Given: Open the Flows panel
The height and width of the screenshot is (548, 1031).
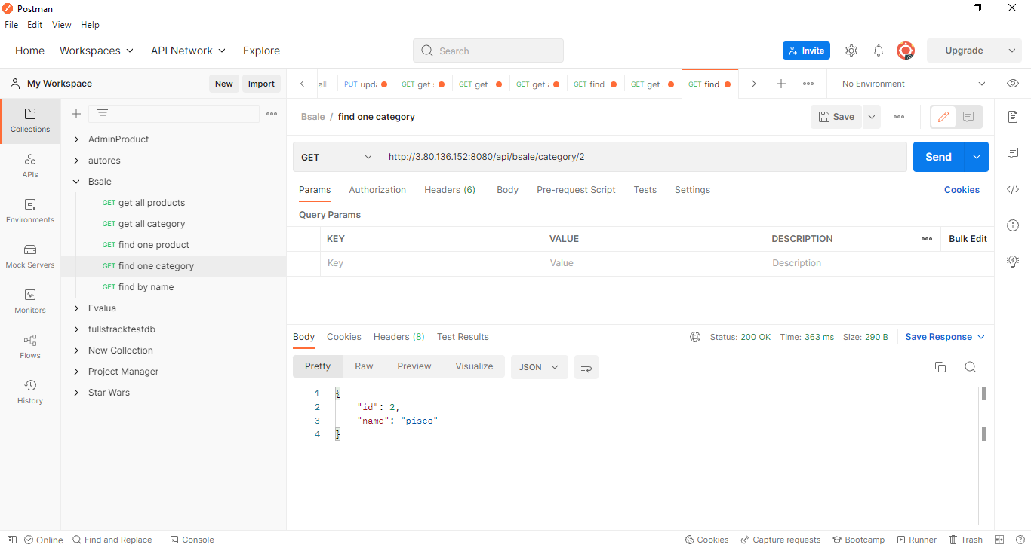Looking at the screenshot, I should coord(29,346).
